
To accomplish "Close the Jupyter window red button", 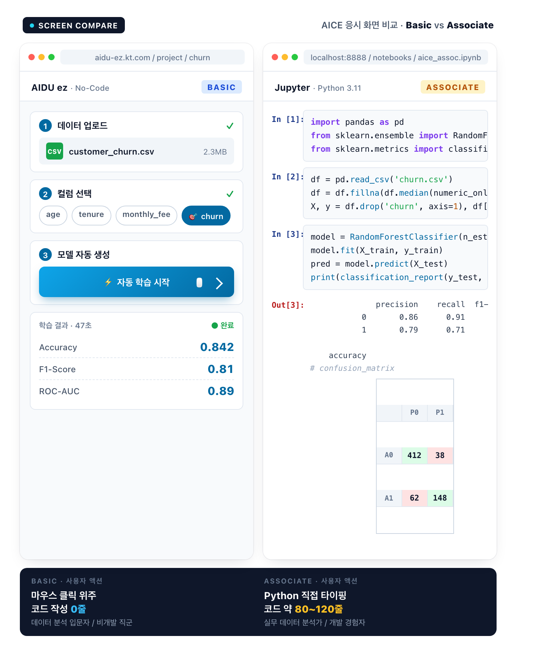I will pyautogui.click(x=275, y=57).
